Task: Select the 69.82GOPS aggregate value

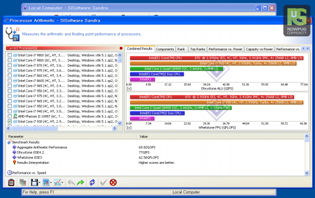Action: 147,147
